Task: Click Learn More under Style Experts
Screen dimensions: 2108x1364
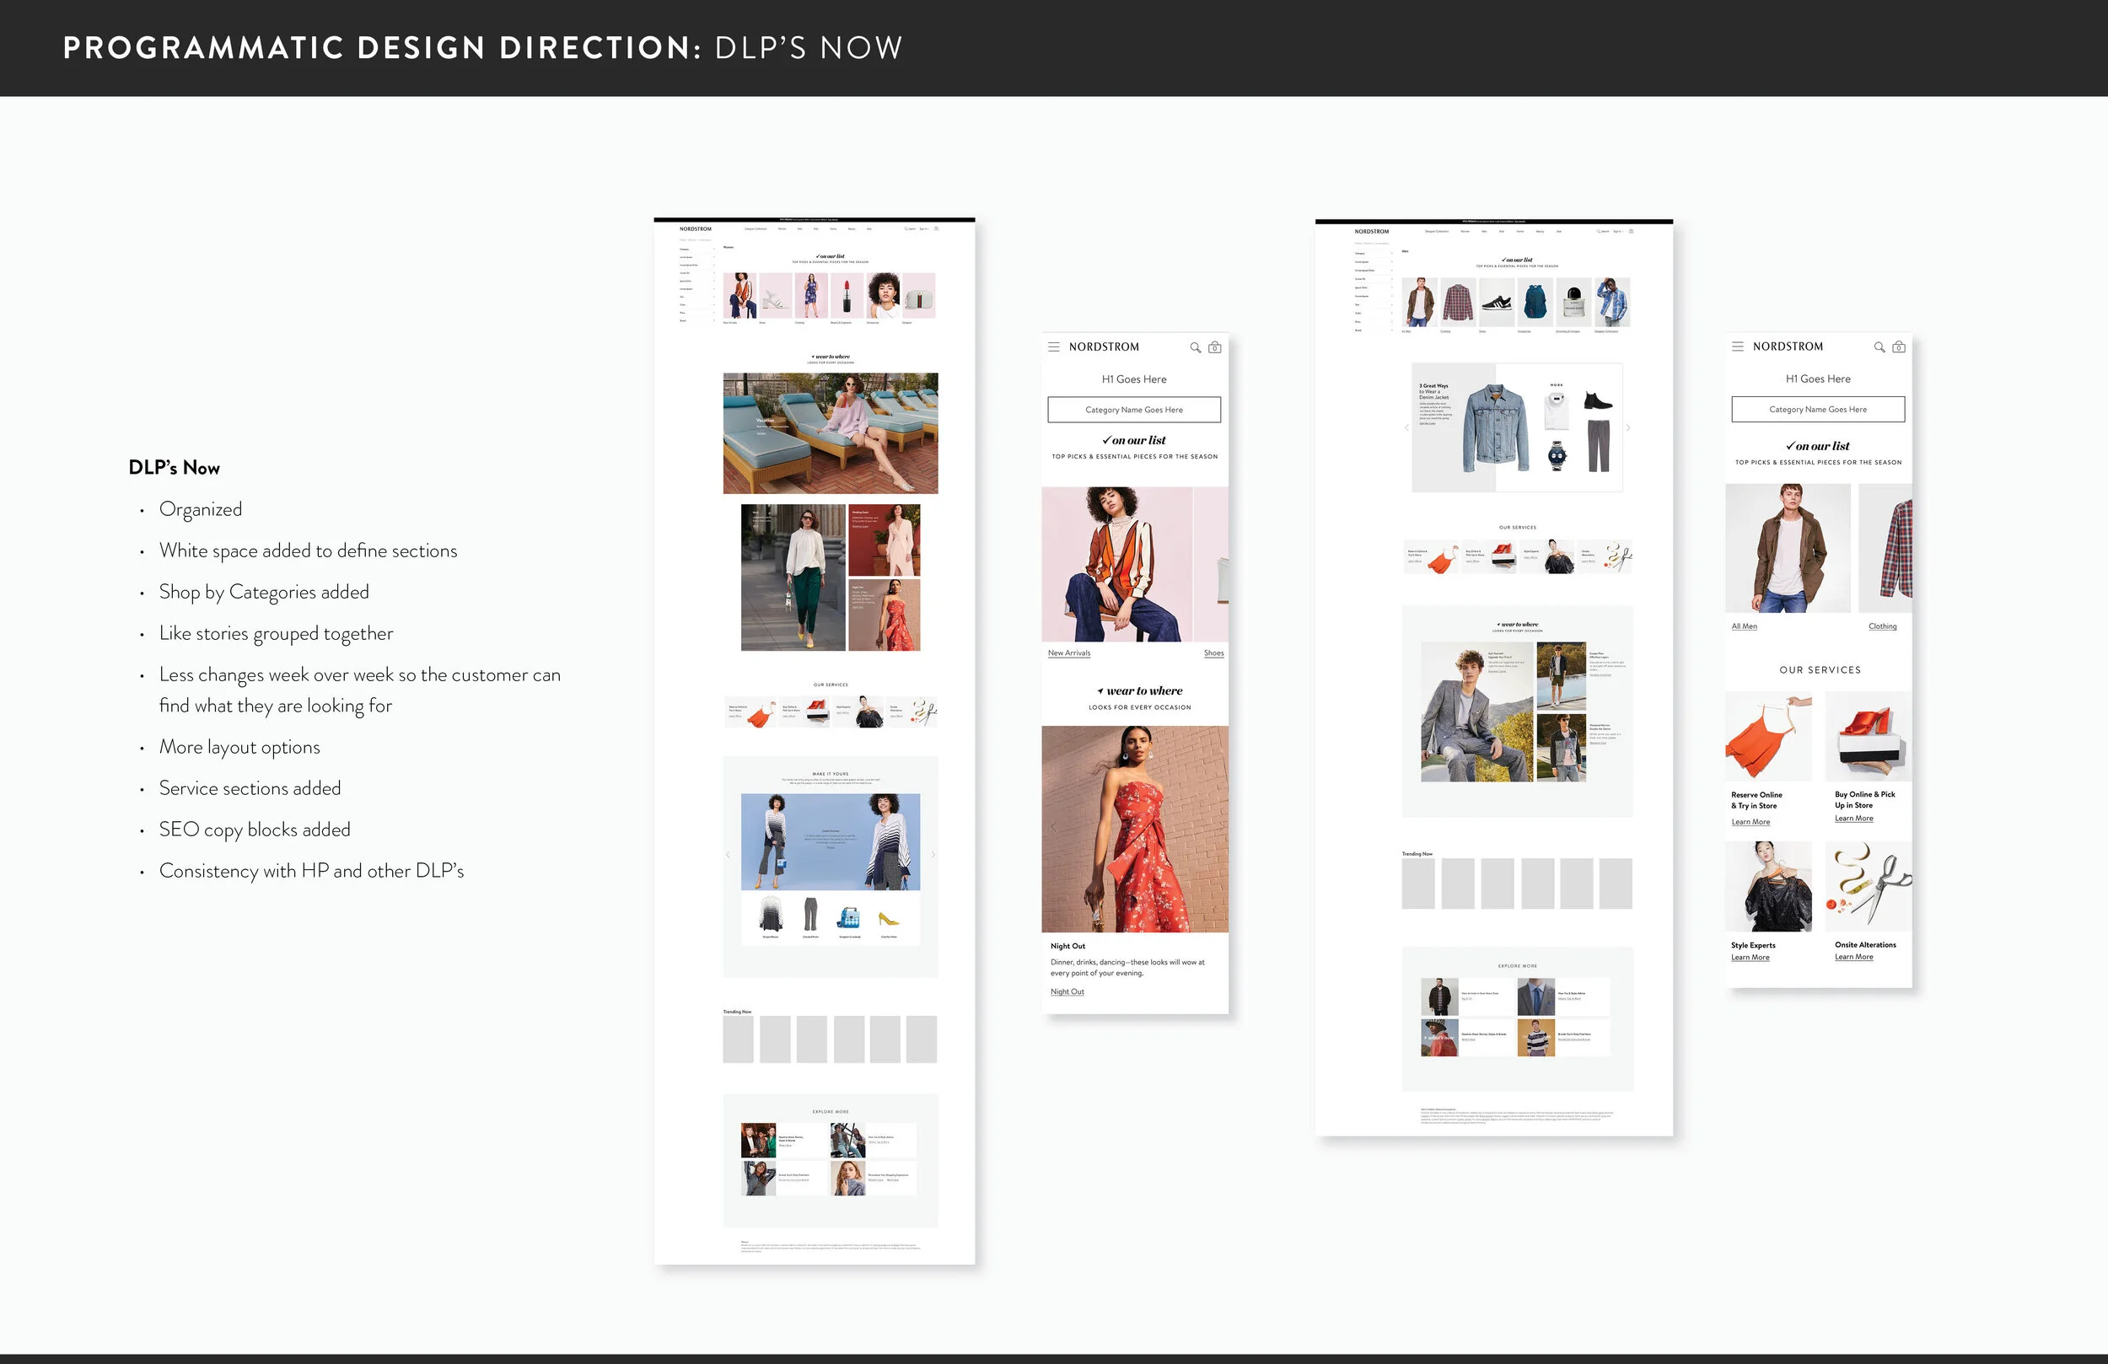Action: (1750, 958)
